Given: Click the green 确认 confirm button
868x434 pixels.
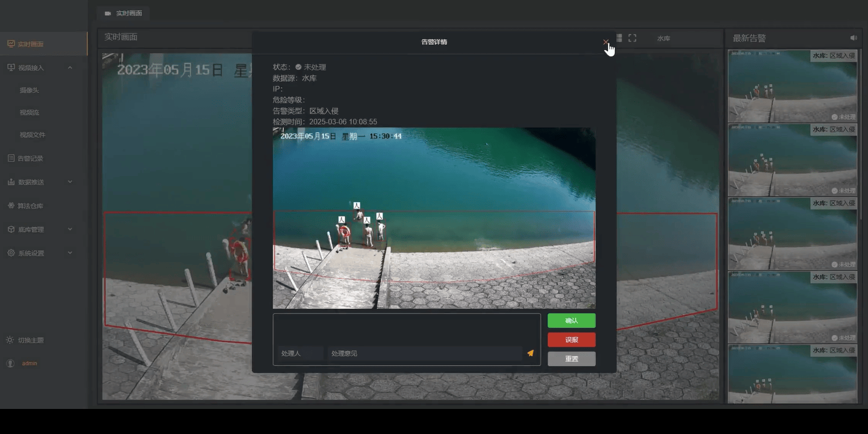Looking at the screenshot, I should click(571, 320).
